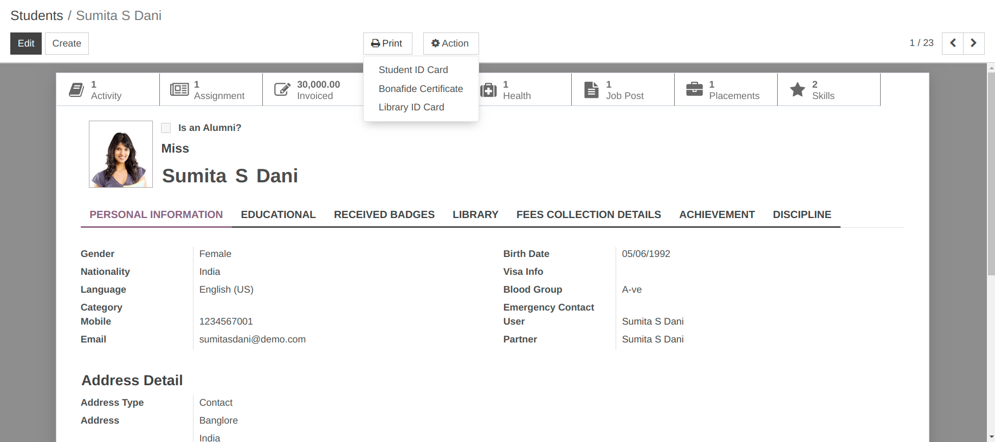Select Student ID Card from Print menu
This screenshot has height=442, width=995.
click(413, 70)
